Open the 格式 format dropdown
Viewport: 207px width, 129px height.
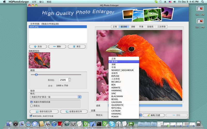pos(56,97)
